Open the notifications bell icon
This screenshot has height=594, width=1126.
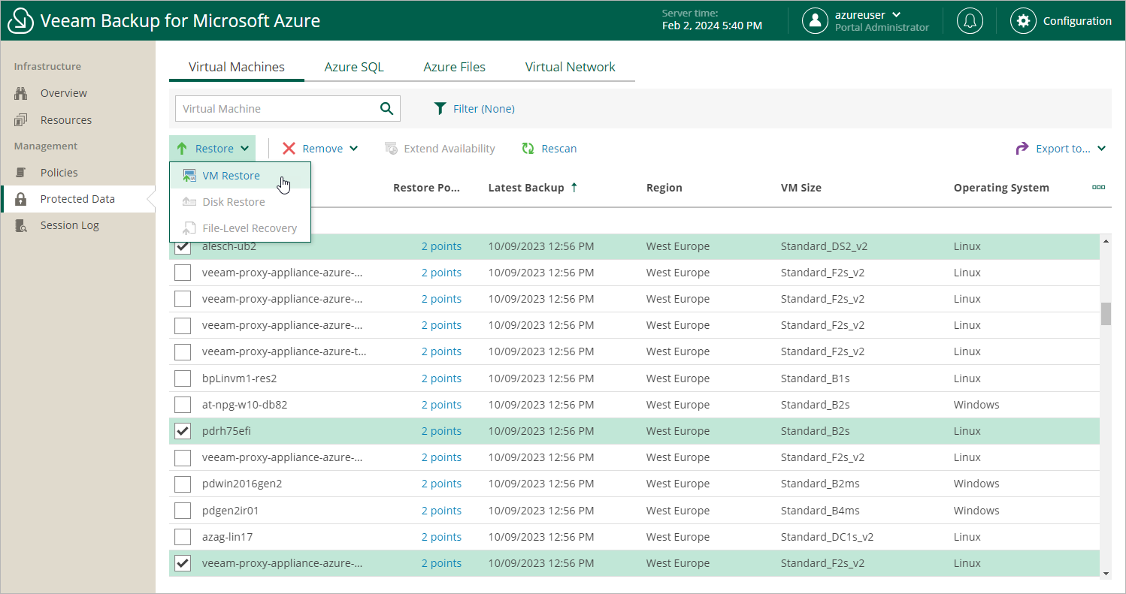tap(970, 21)
